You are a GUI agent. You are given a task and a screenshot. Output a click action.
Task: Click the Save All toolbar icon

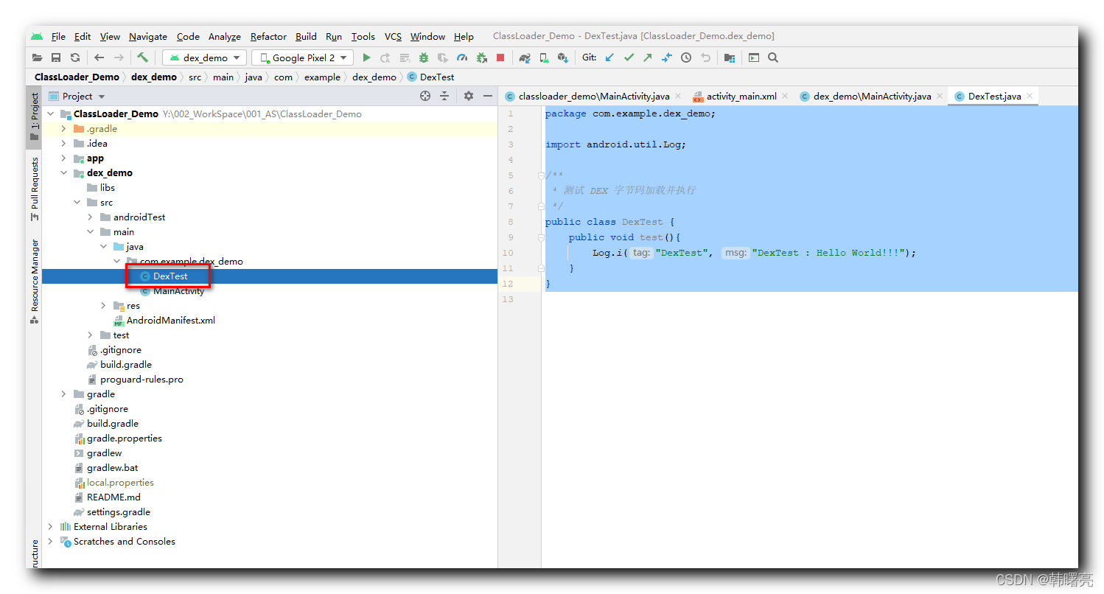click(x=56, y=57)
